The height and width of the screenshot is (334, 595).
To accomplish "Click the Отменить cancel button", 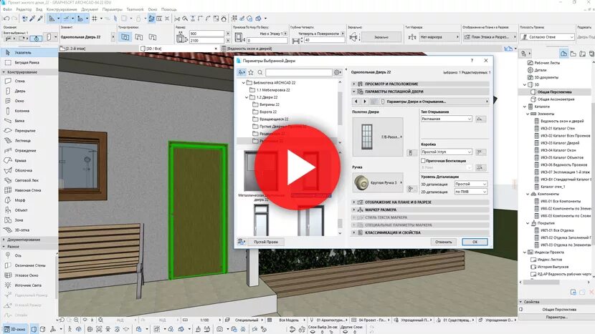I will click(444, 242).
